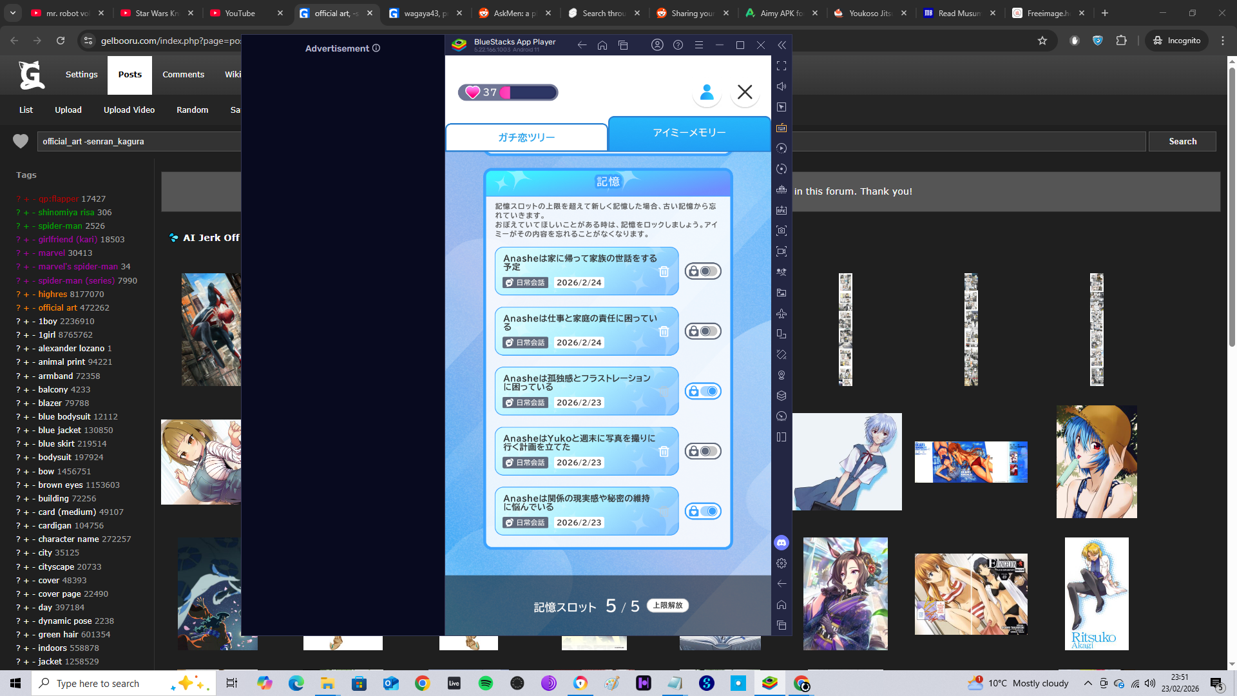Click the BlueStacks sidebar volume speaker icon
1237x696 pixels.
(x=782, y=86)
